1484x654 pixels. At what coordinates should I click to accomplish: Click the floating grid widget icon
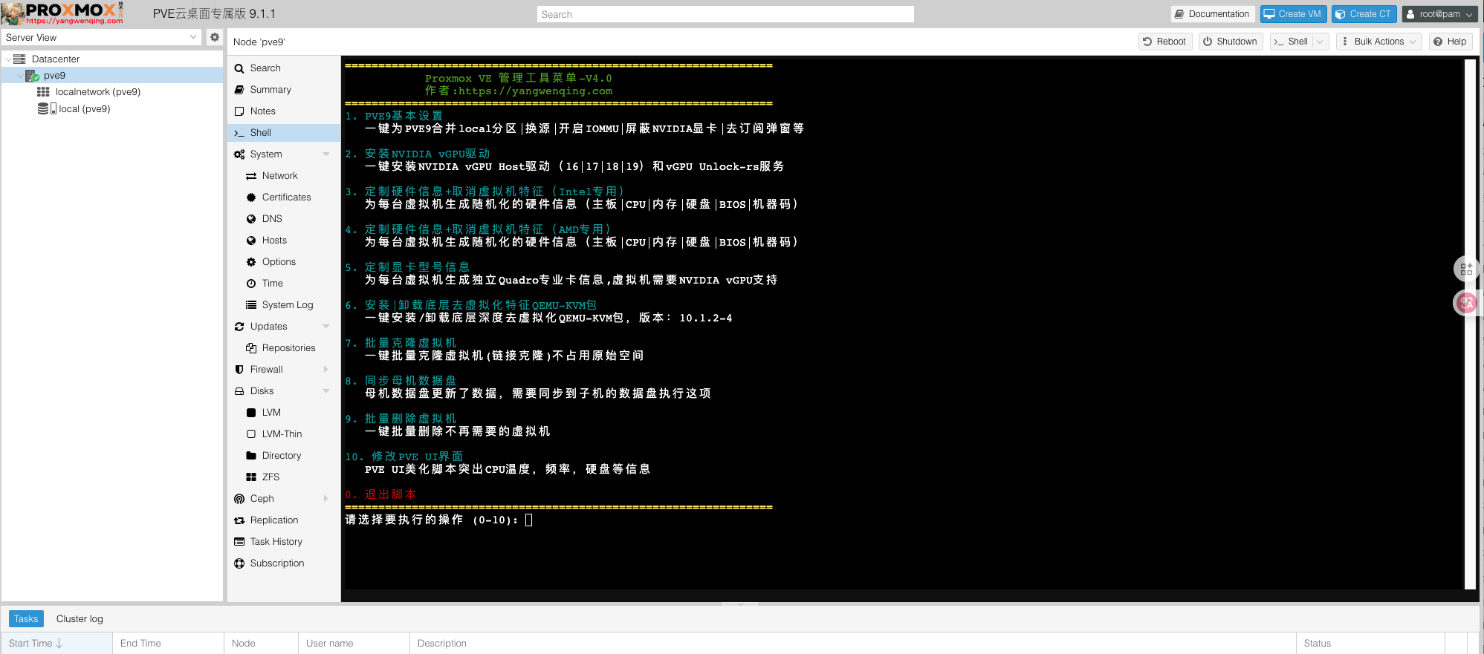(x=1466, y=269)
